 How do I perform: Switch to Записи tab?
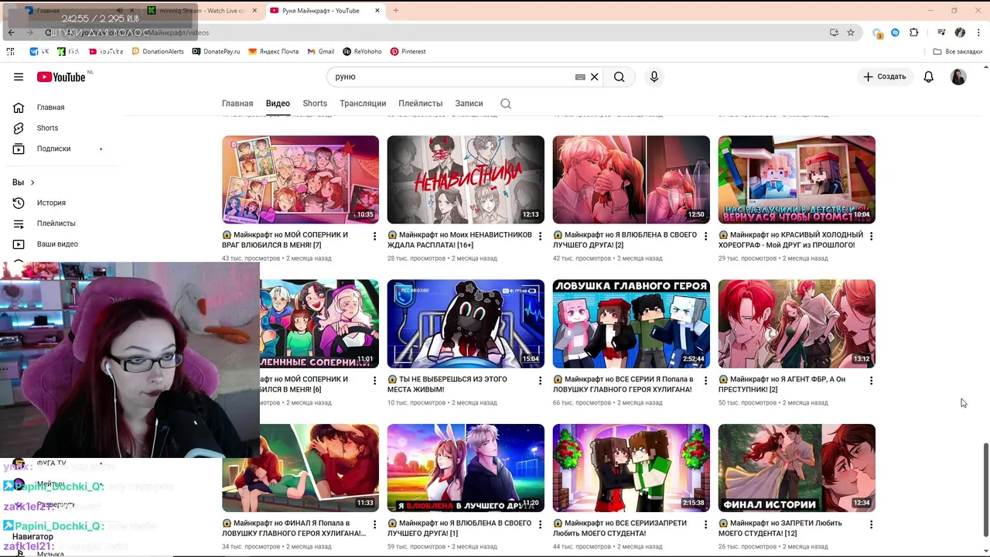[469, 104]
